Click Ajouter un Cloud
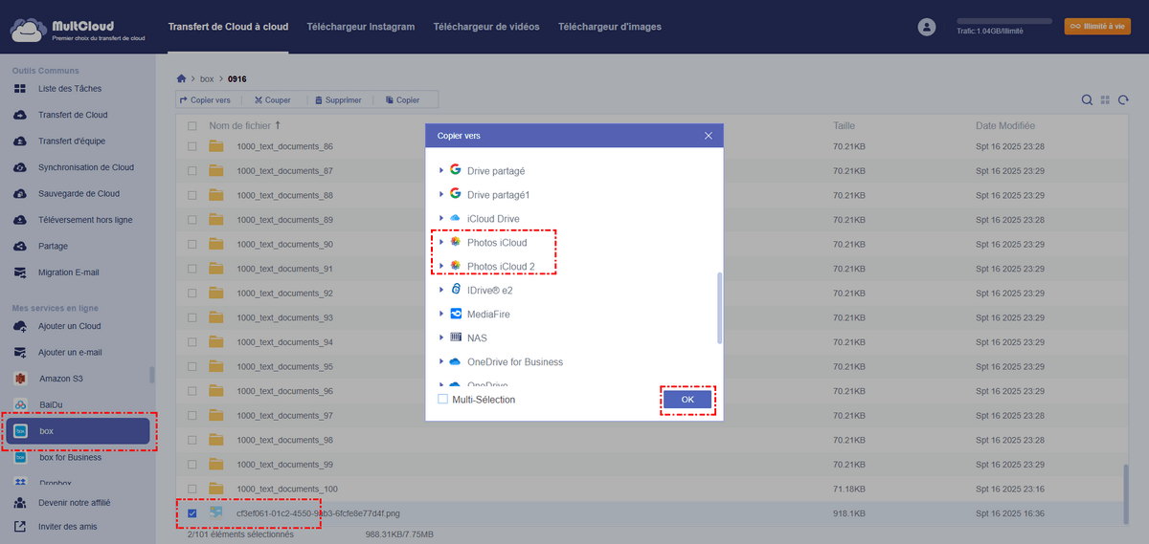1149x544 pixels. pos(69,326)
